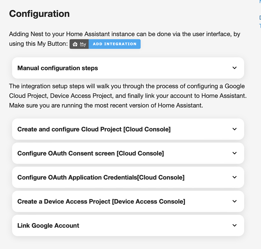The image size is (261, 249).
Task: Click the ADD INTEGRATION My Button
Action: pos(105,44)
